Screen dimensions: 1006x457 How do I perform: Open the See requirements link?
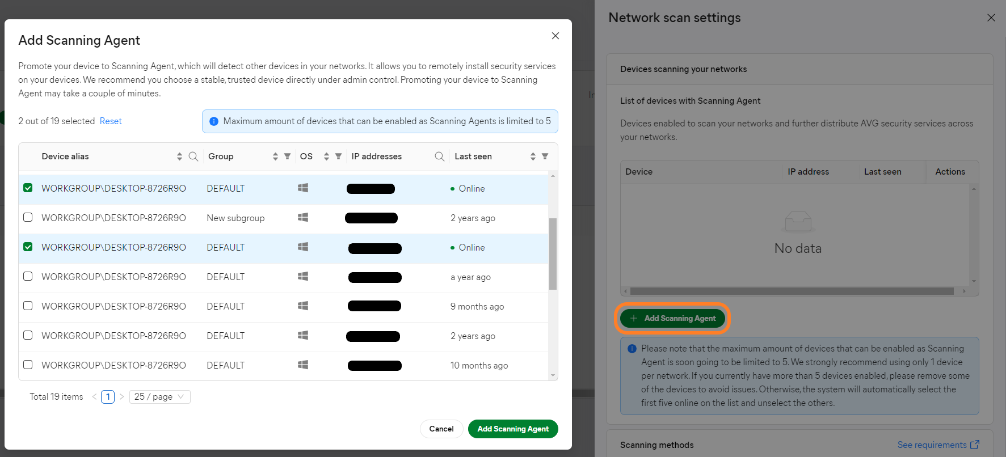pyautogui.click(x=933, y=445)
